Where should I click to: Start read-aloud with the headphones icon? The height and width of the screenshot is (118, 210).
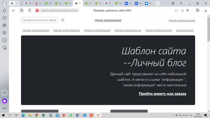pyautogui.click(x=176, y=10)
